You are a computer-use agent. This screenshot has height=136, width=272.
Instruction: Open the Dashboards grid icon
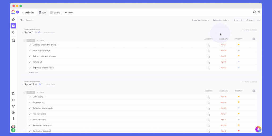tap(13, 41)
